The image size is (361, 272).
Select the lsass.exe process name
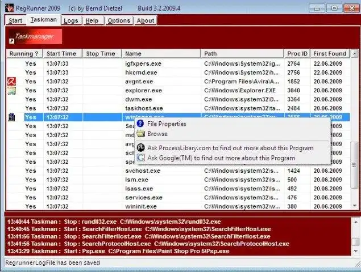139,189
